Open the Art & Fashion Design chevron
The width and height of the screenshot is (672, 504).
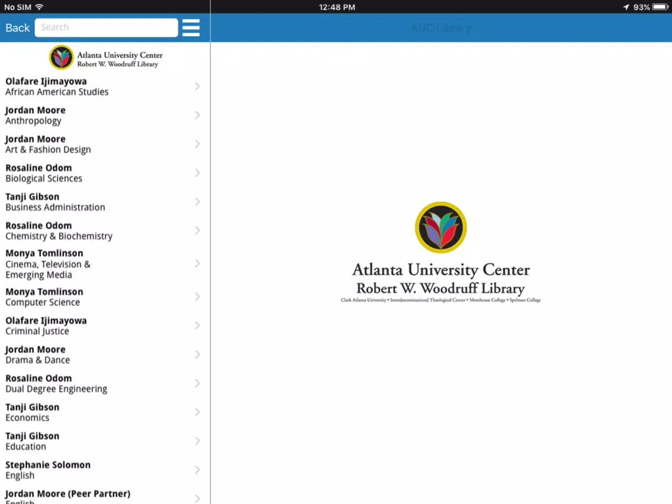(197, 144)
